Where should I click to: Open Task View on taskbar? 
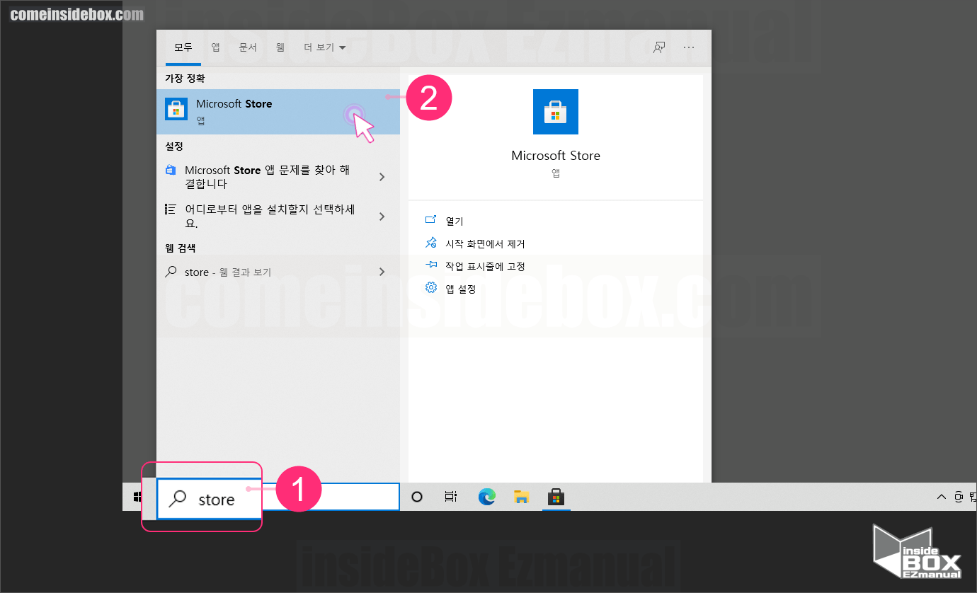451,497
